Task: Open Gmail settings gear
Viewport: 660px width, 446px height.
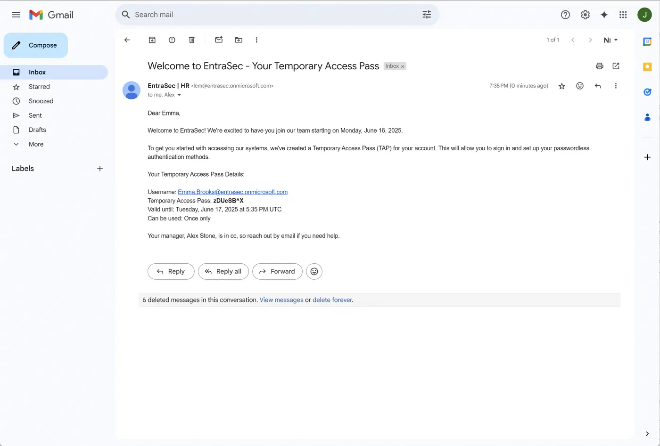Action: pos(585,15)
